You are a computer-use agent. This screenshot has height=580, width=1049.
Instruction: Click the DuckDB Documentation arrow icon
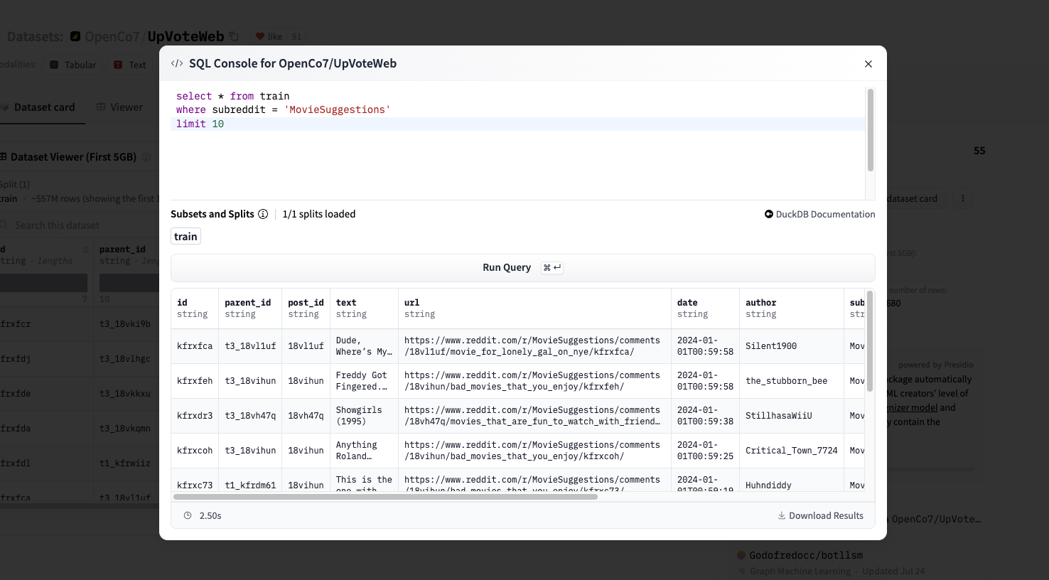point(768,214)
